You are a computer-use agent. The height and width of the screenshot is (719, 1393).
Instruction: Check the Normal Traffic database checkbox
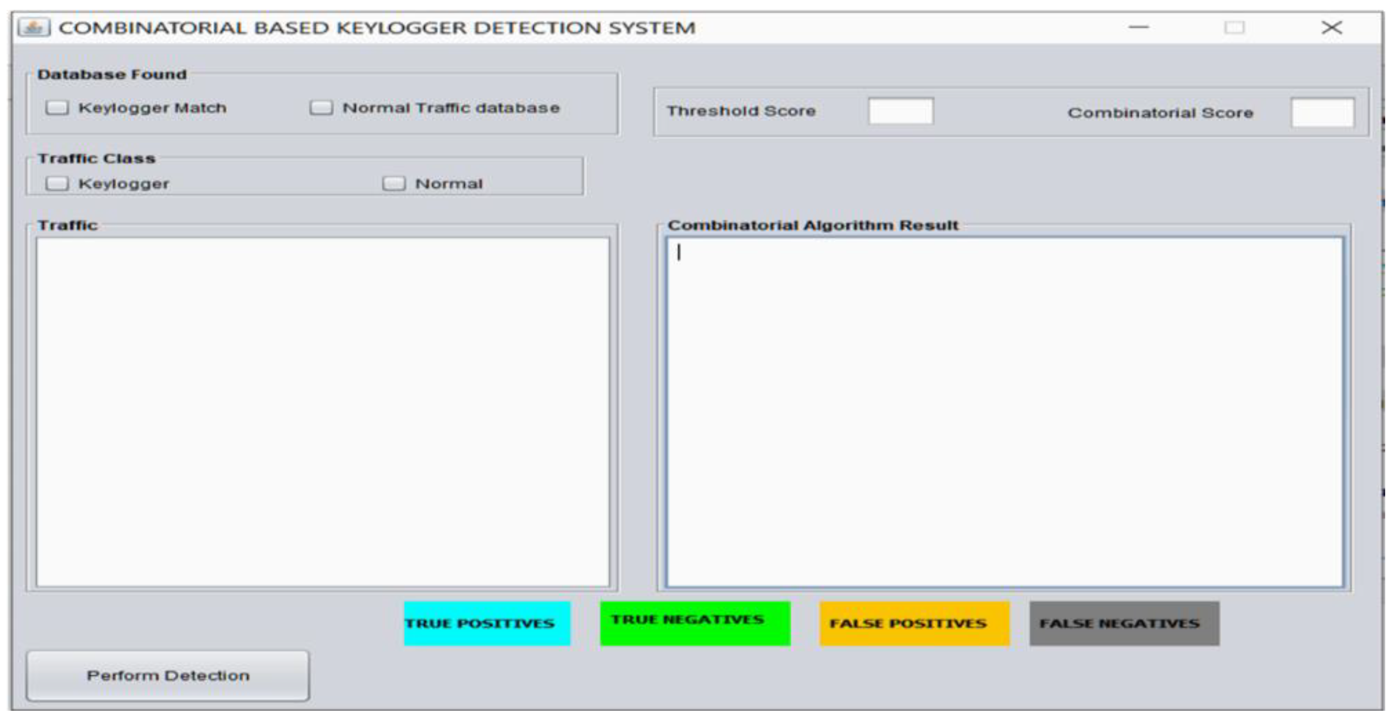click(x=321, y=108)
